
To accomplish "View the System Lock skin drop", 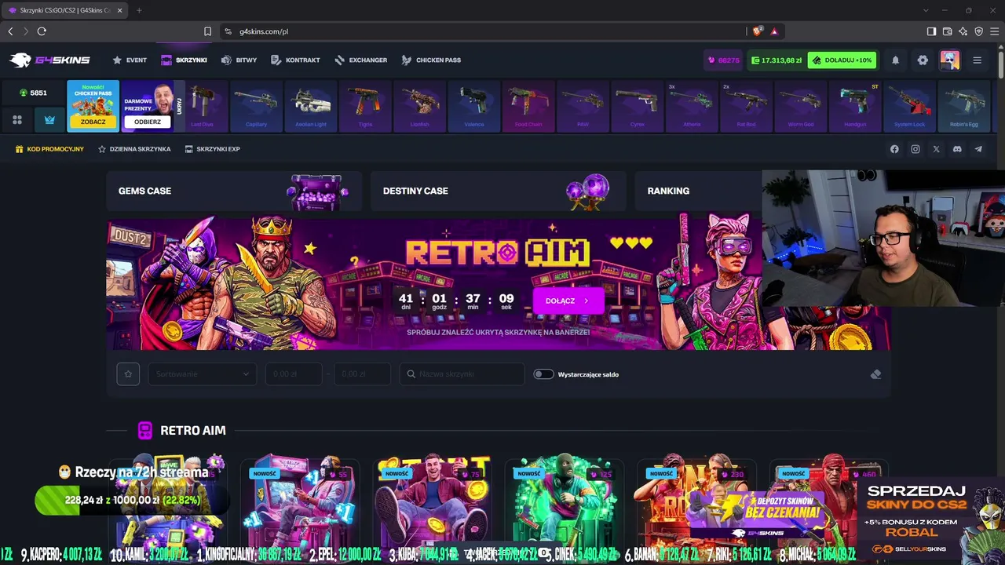I will coord(909,106).
